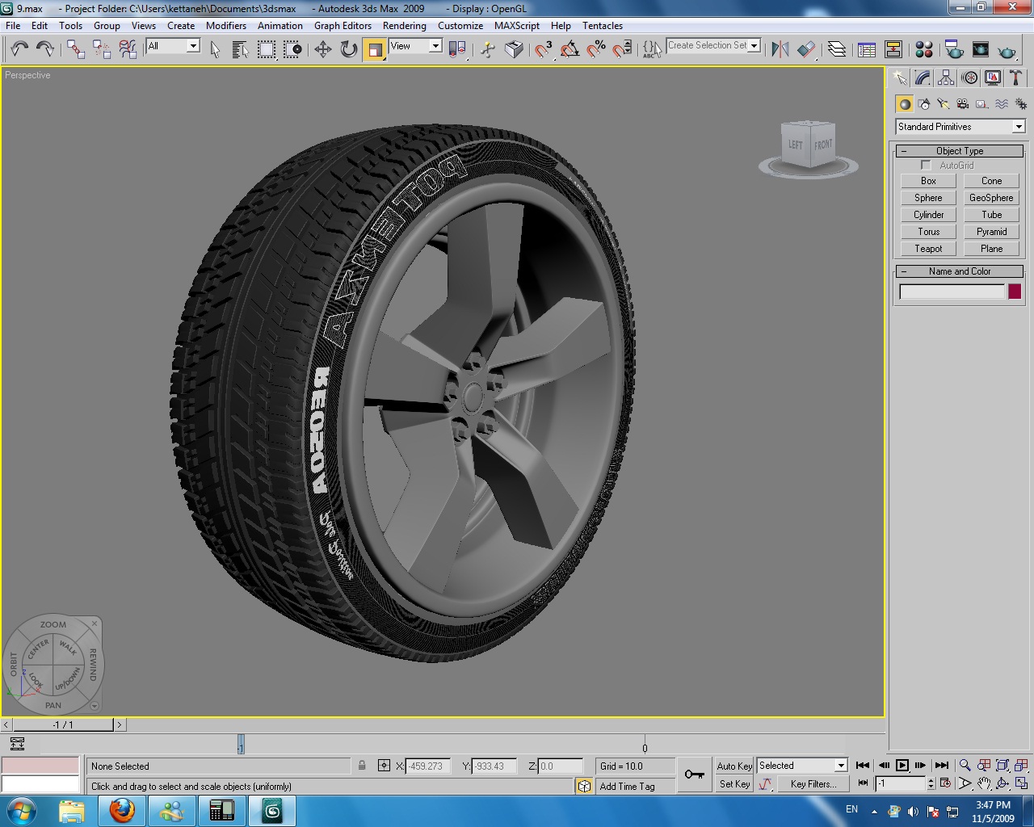Activate the Select and Move tool

tap(322, 49)
